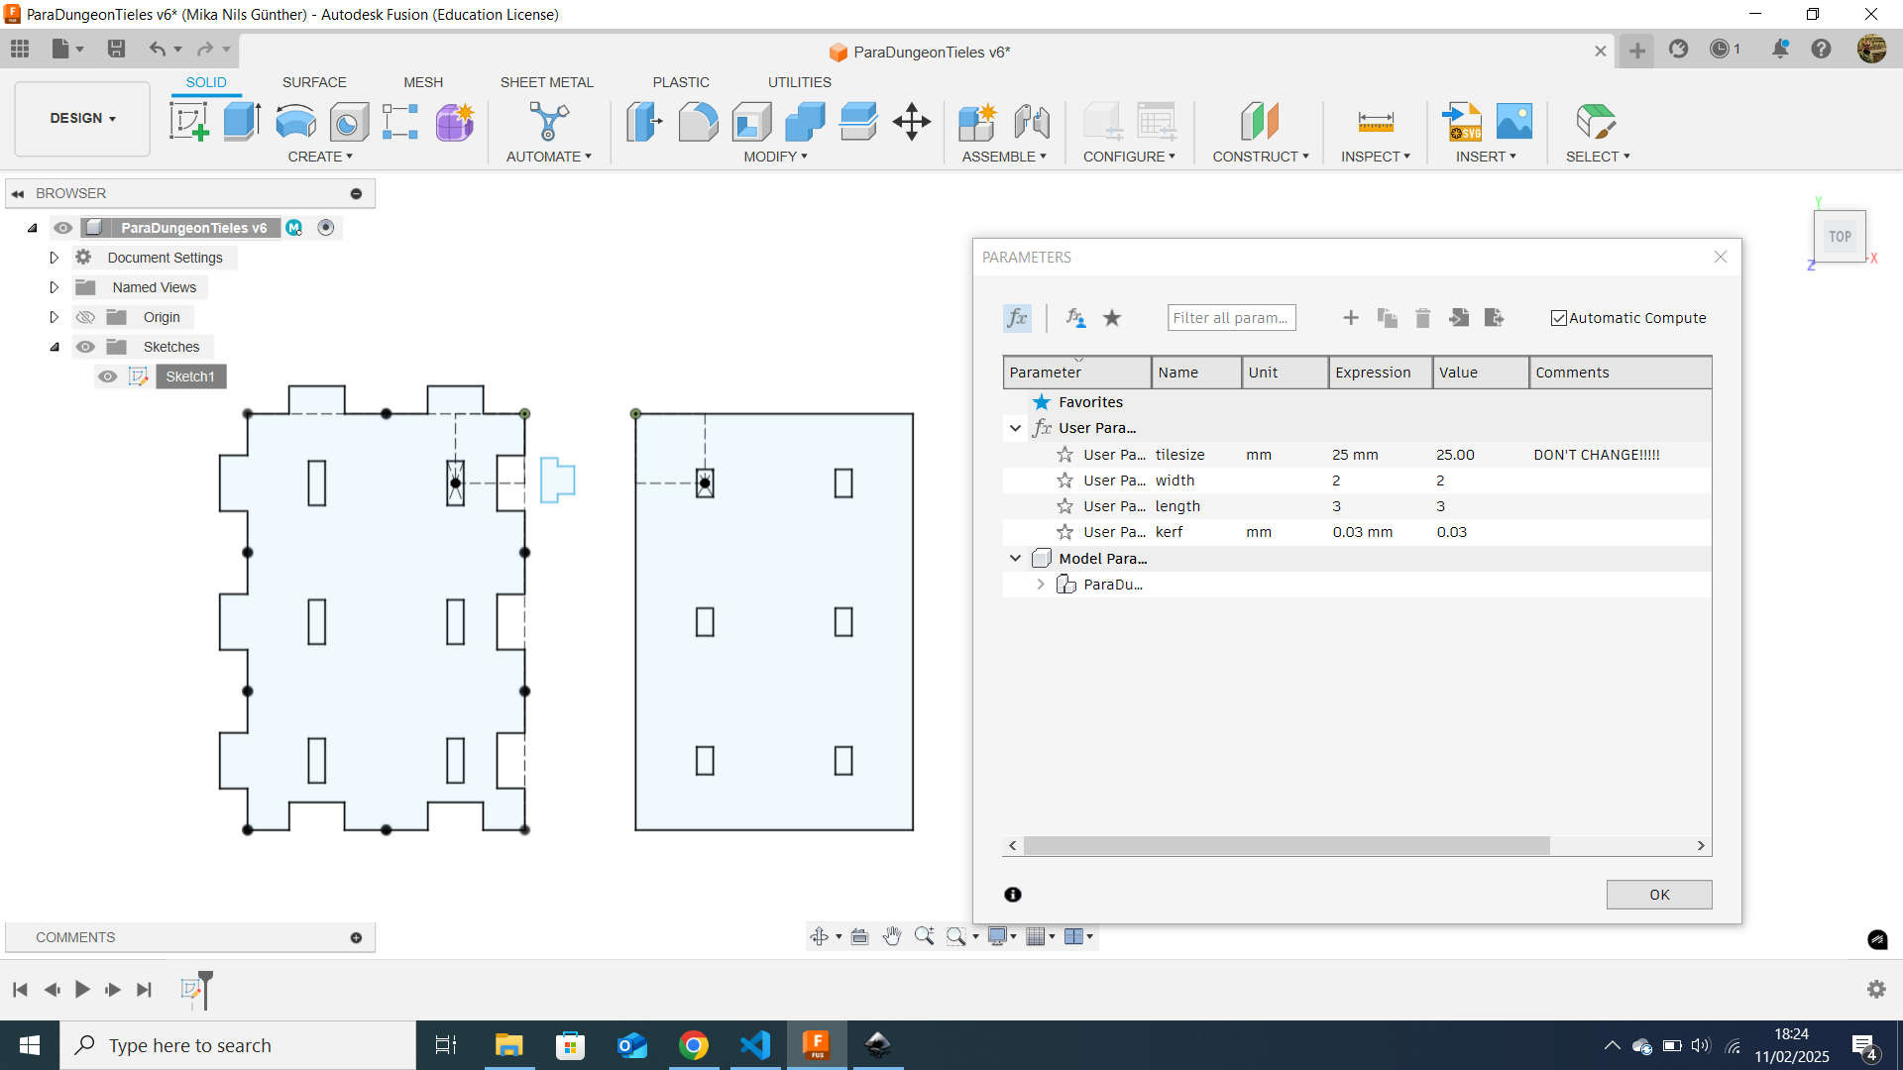
Task: Click the tilesize expression field
Action: 1373,454
